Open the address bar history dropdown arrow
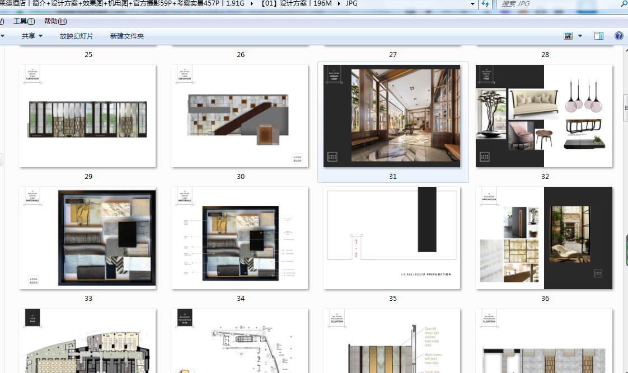 coord(472,3)
